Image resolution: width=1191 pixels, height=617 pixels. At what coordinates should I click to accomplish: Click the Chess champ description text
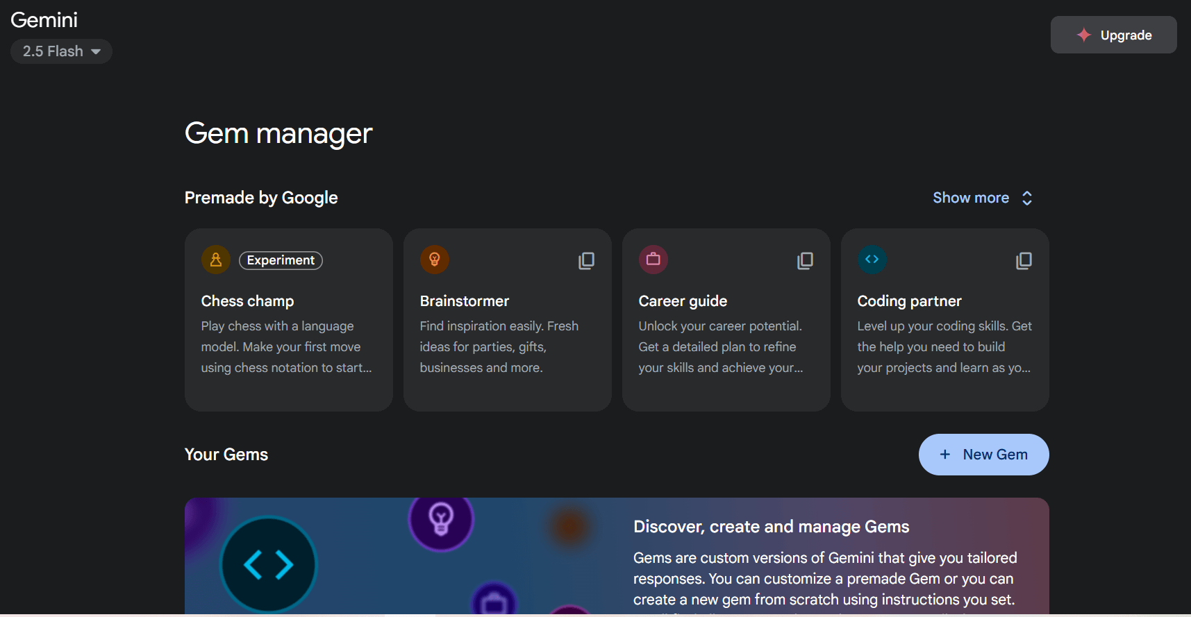pos(286,347)
